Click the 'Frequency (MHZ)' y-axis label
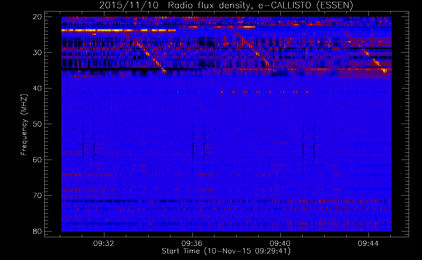Image resolution: width=422 pixels, height=260 pixels. coord(24,125)
